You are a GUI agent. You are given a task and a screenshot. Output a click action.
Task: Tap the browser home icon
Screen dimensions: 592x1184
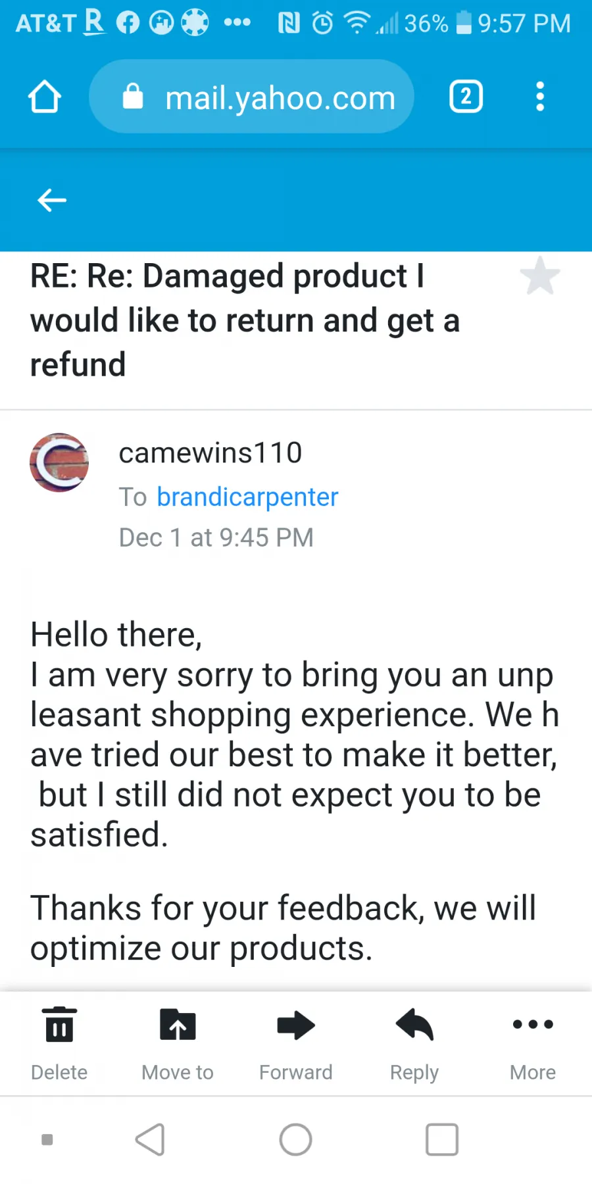45,97
